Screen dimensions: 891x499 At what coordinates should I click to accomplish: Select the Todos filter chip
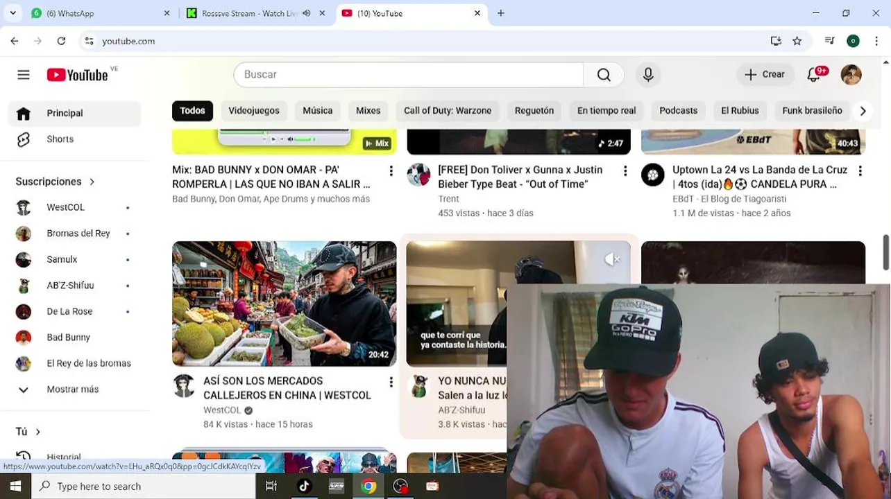[x=192, y=111]
